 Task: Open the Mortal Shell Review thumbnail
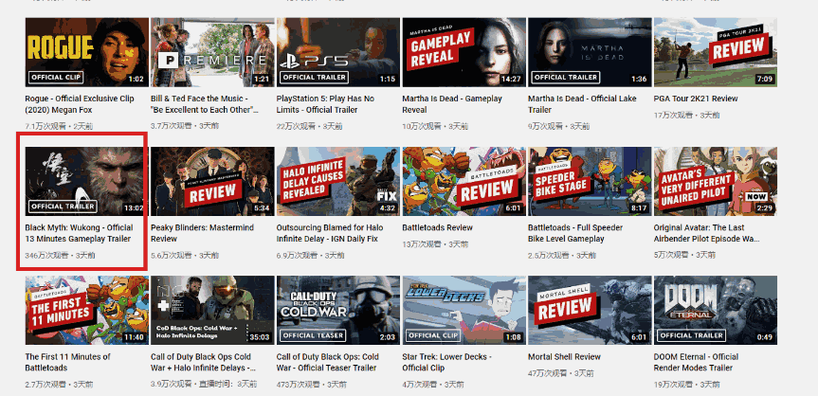[589, 310]
